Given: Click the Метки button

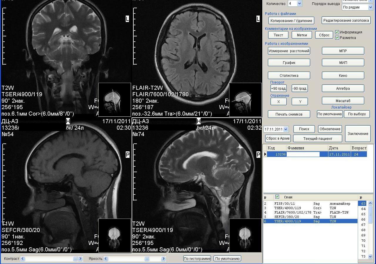Looking at the screenshot, I should tap(302, 35).
